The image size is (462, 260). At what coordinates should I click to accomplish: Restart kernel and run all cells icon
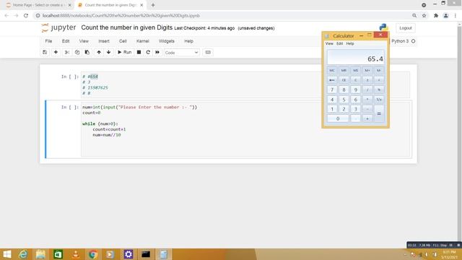[x=157, y=52]
